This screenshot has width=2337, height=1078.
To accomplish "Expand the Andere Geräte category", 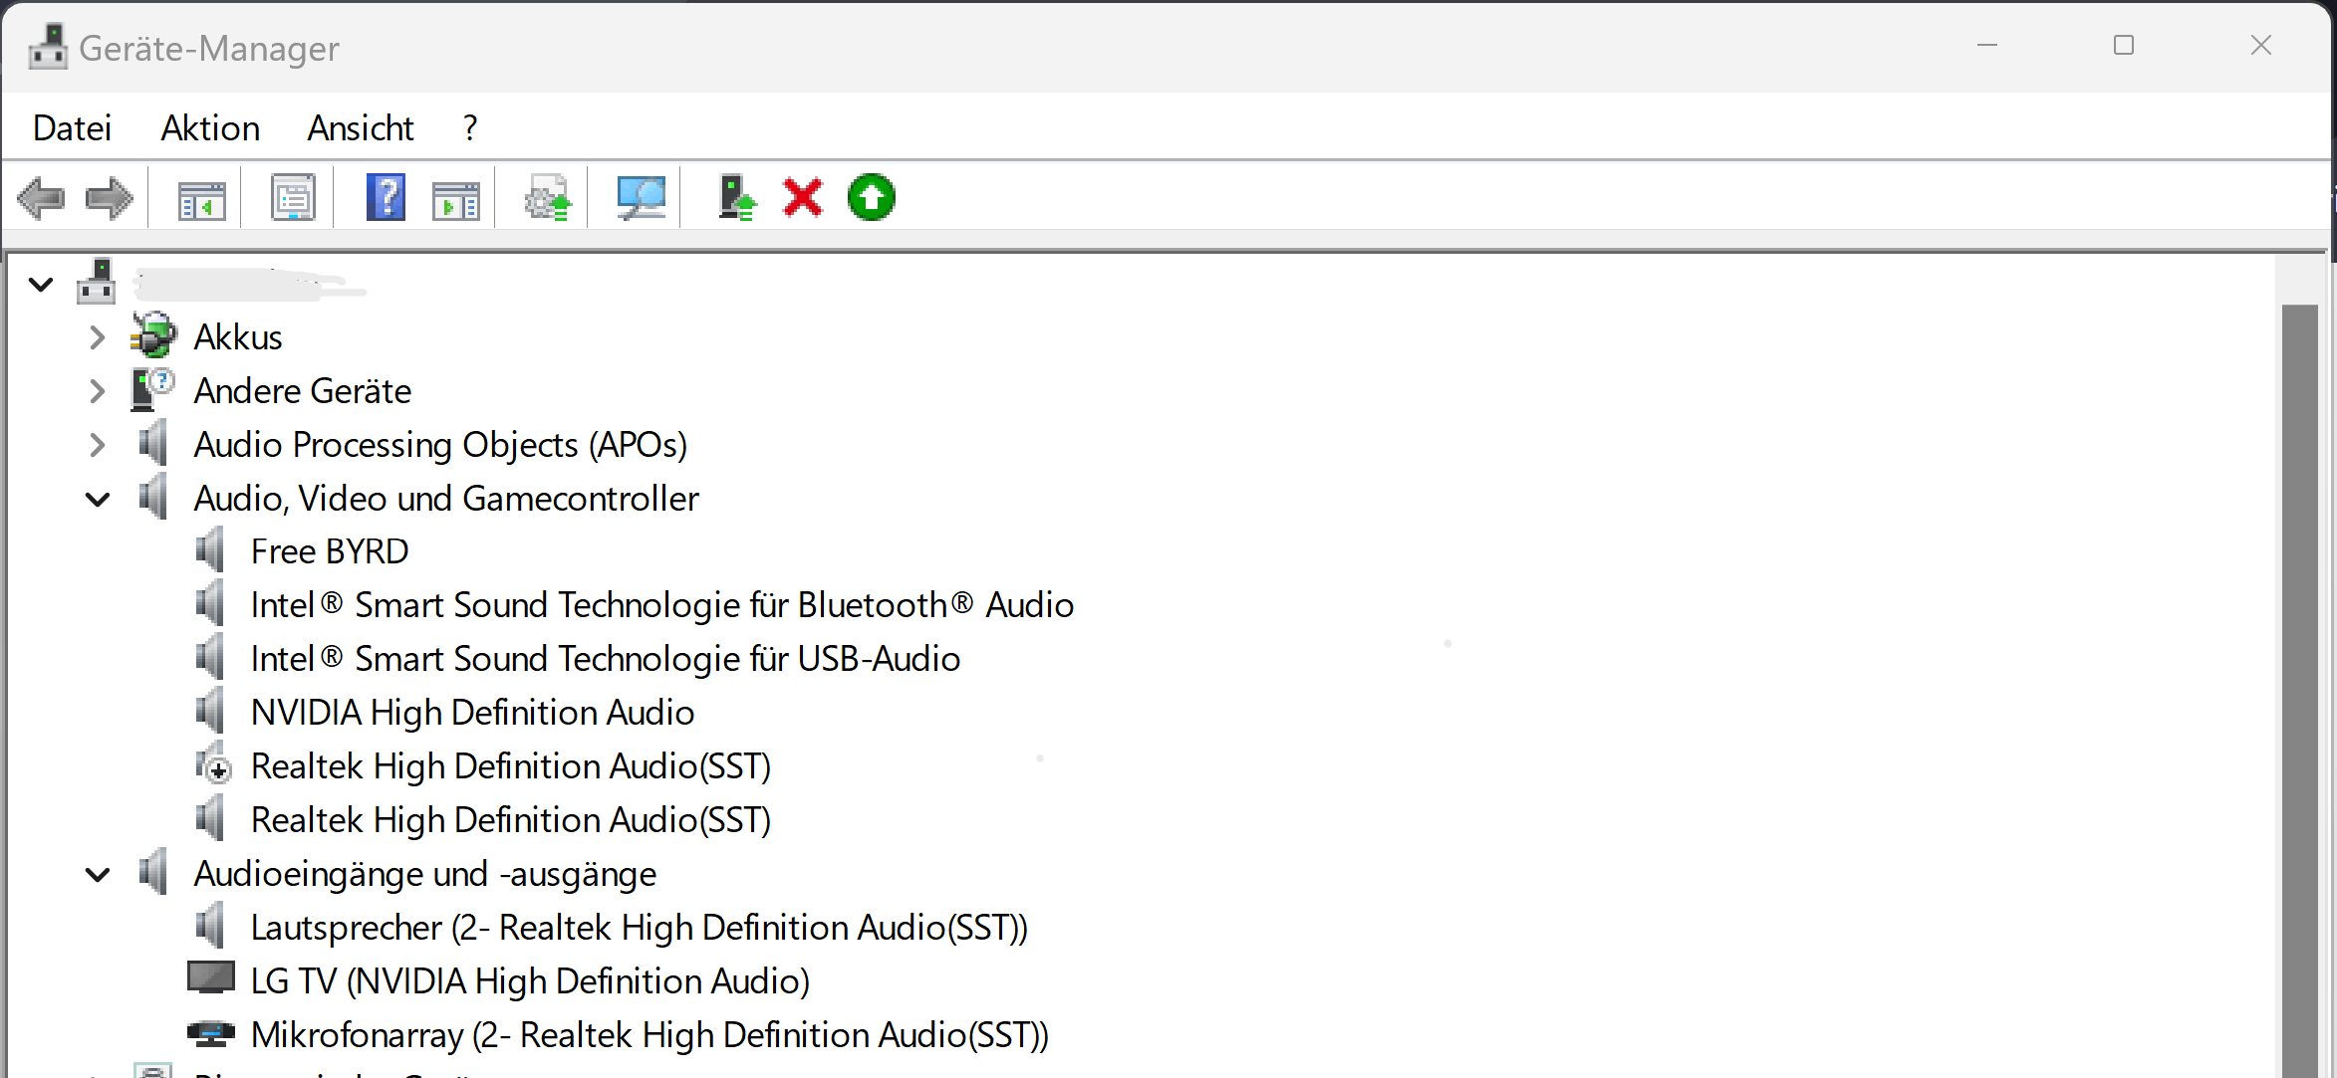I will point(97,391).
